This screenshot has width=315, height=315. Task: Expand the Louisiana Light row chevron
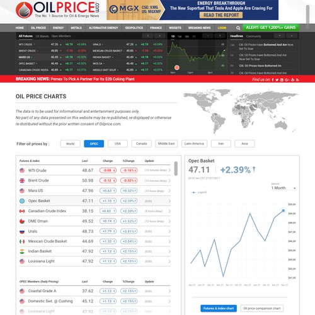[x=169, y=261]
